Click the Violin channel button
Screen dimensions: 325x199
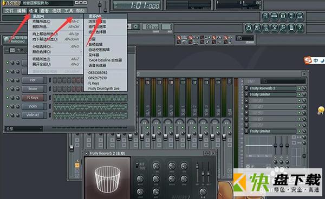(x=32, y=106)
